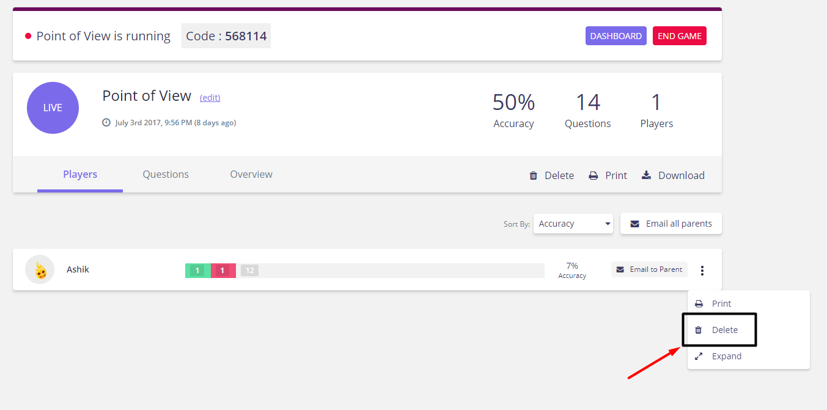This screenshot has width=827, height=410.
Task: Click the red running status dot
Action: (28, 36)
